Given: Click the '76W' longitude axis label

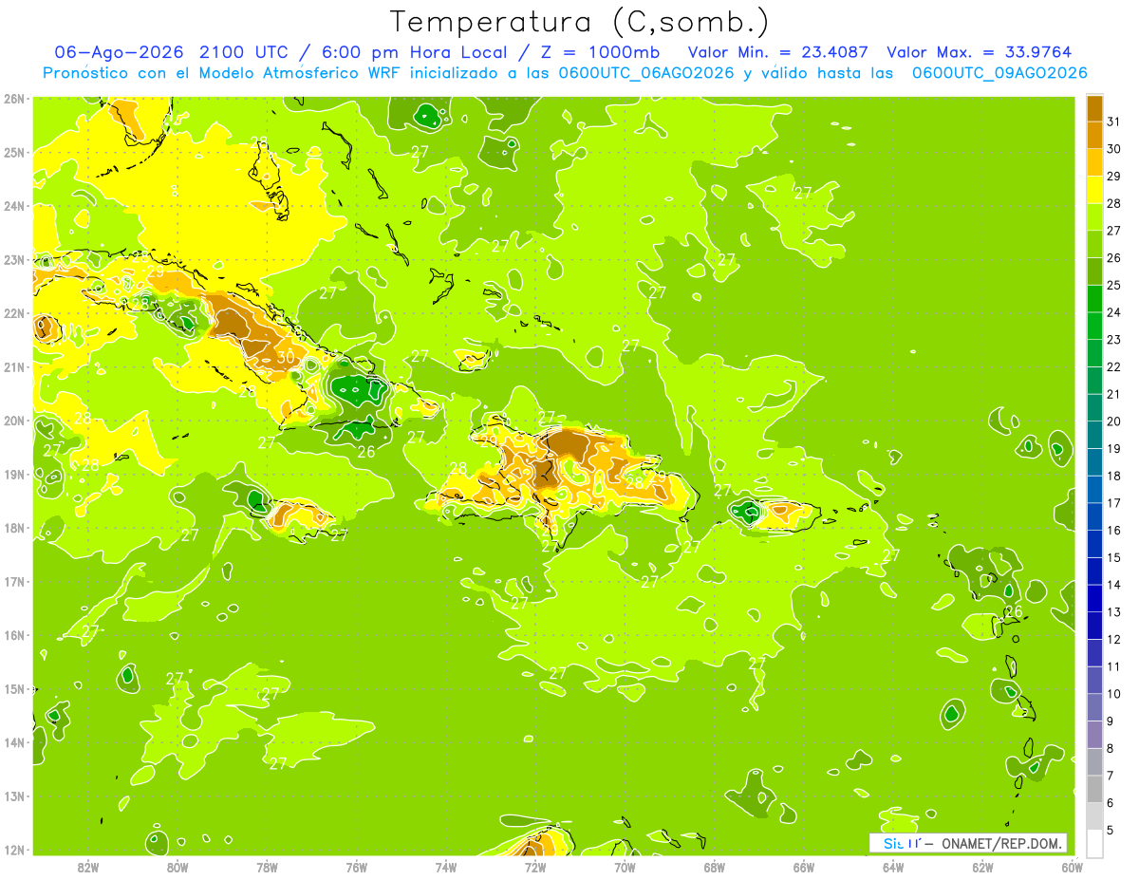Looking at the screenshot, I should (357, 867).
